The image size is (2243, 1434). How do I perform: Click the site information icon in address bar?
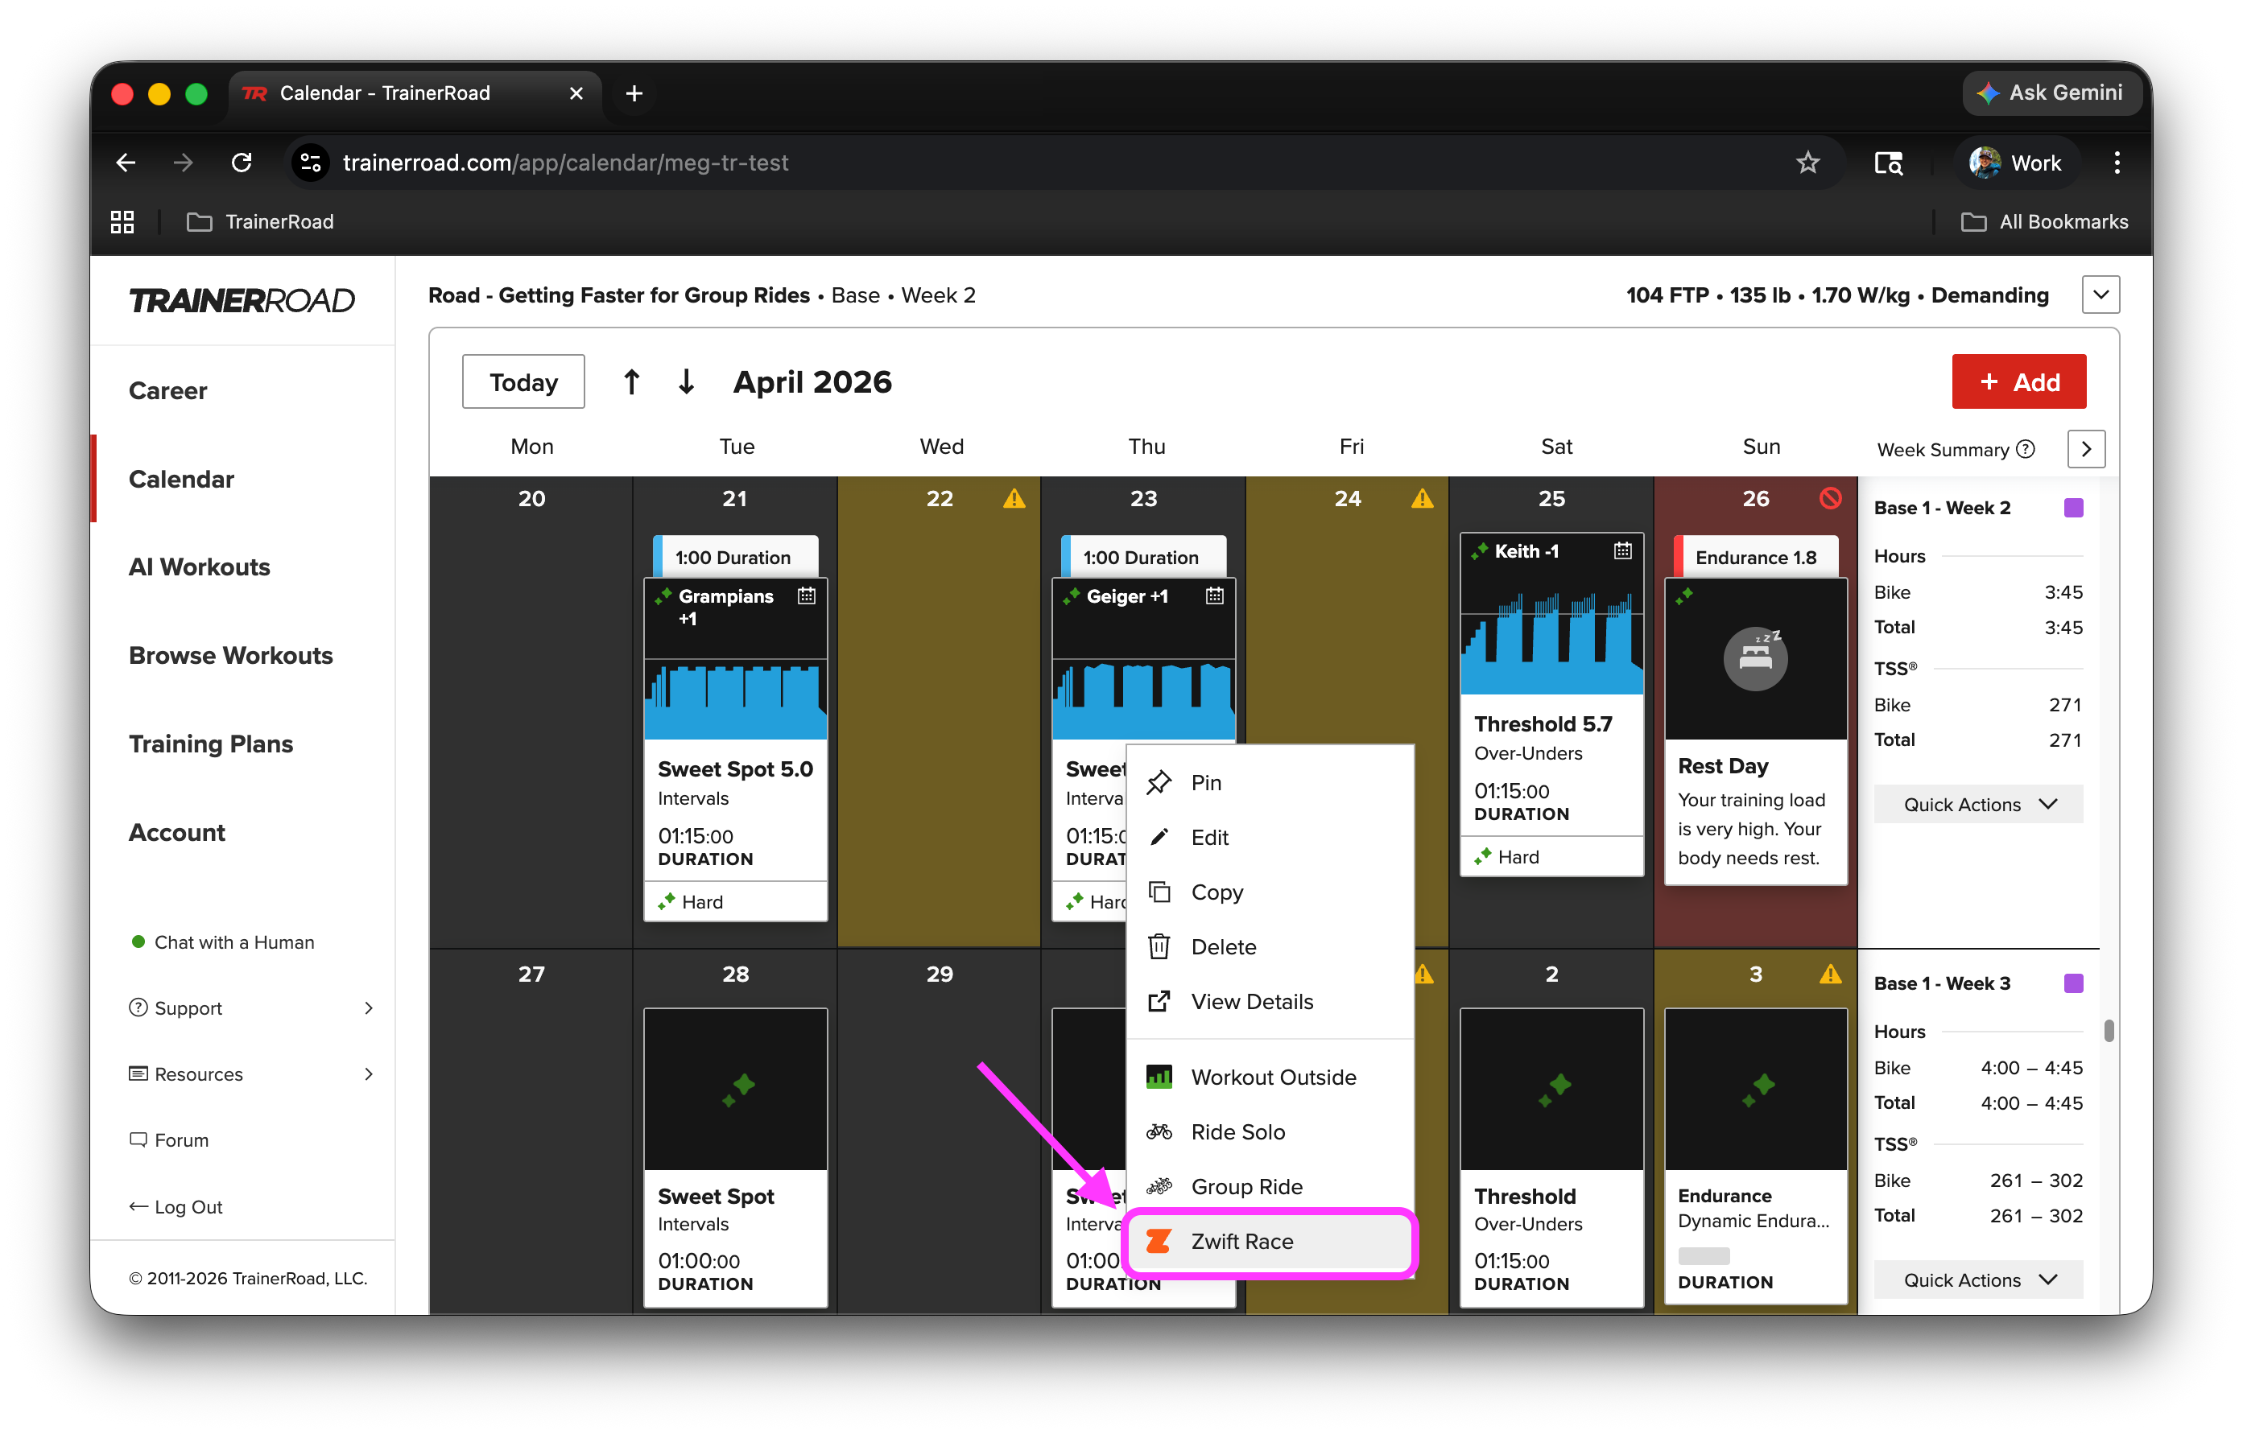click(x=310, y=163)
